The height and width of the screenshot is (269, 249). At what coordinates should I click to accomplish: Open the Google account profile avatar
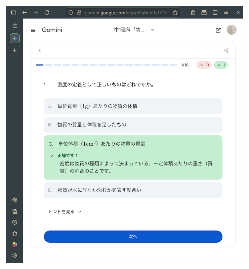(x=232, y=30)
